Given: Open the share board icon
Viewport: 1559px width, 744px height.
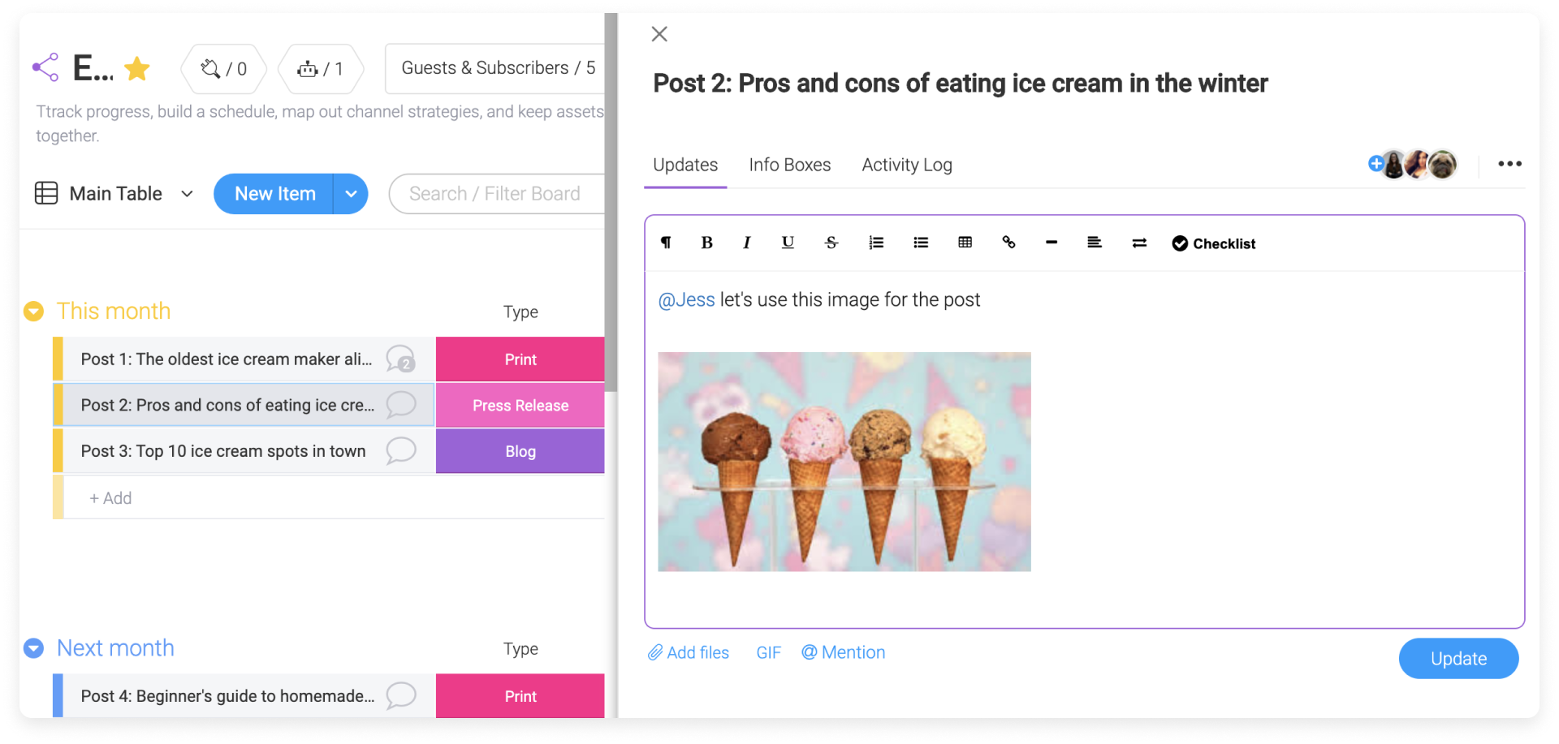Looking at the screenshot, I should coord(45,67).
